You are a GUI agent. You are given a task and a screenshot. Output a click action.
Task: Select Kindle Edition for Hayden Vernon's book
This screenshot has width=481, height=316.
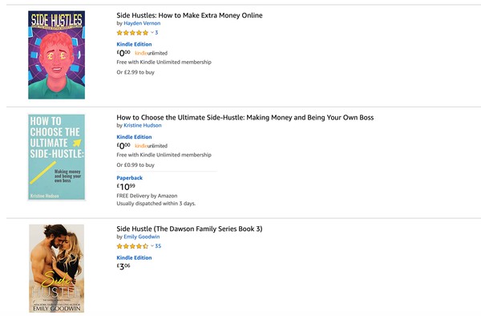tap(134, 44)
